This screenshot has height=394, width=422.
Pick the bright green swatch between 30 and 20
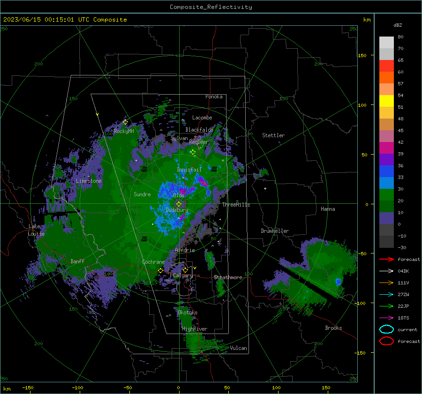386,194
